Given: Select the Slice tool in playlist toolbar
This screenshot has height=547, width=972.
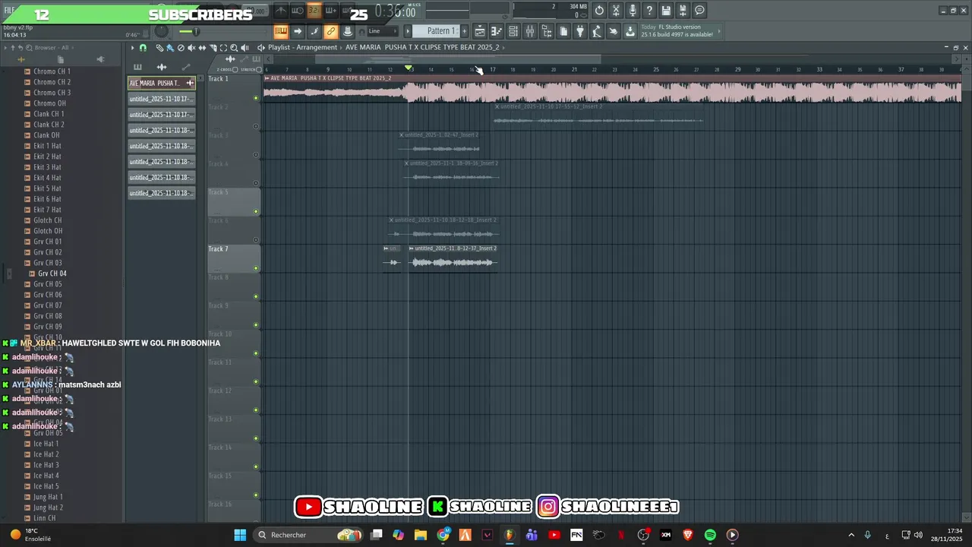Looking at the screenshot, I should [x=213, y=48].
